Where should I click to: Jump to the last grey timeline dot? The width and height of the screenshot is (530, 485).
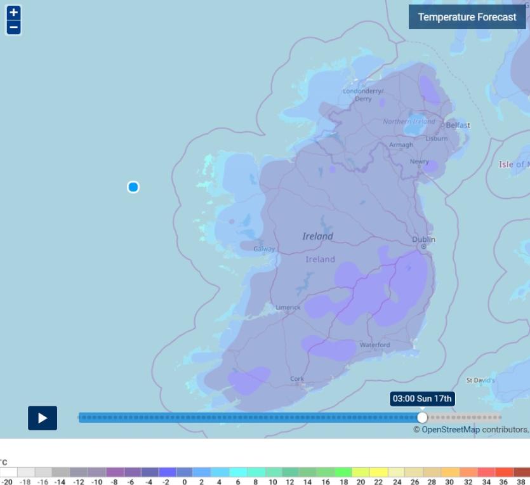(x=498, y=417)
